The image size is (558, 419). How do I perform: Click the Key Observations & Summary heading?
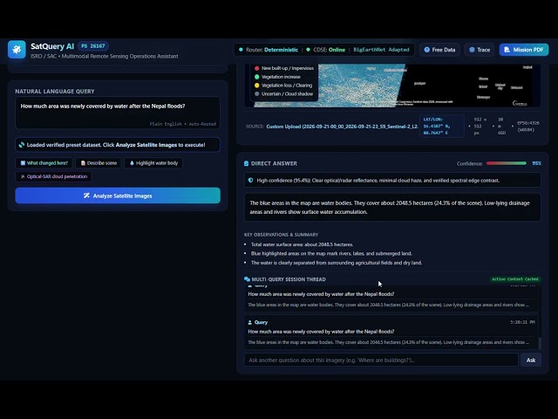coord(281,235)
